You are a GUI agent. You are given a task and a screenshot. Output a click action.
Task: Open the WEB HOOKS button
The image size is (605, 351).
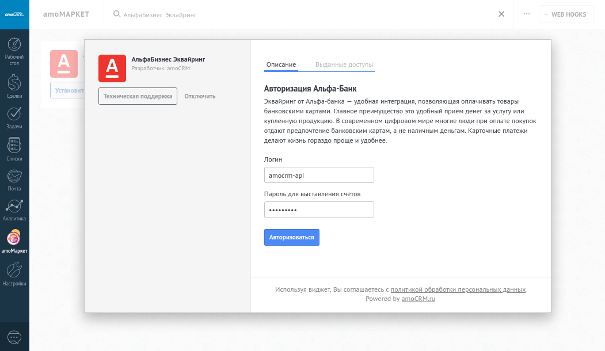tap(566, 14)
